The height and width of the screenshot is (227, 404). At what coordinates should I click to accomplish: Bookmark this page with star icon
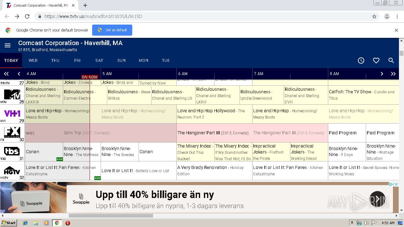(x=374, y=16)
